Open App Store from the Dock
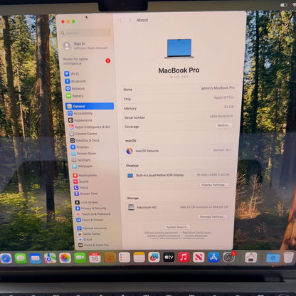This screenshot has width=296, height=296. [213, 257]
